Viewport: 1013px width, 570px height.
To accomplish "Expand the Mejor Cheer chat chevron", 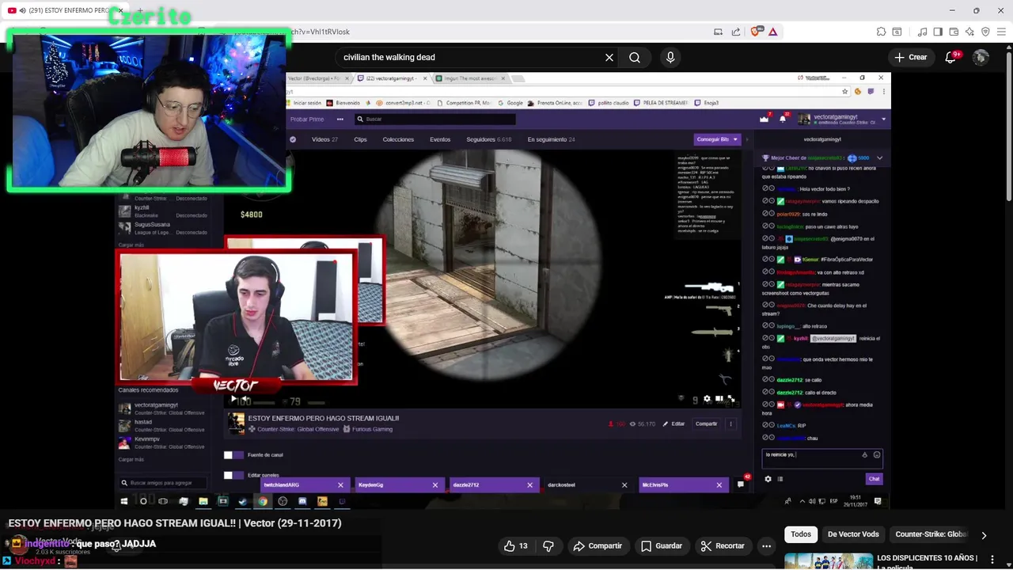I will pos(879,158).
